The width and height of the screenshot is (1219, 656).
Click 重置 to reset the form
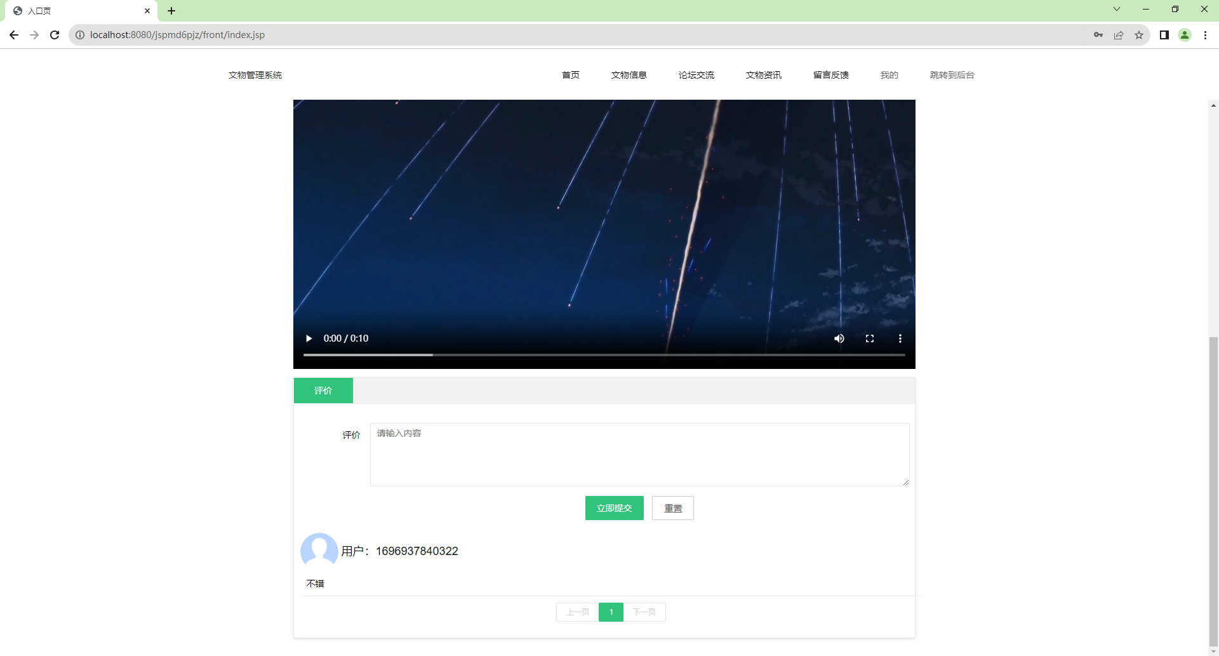coord(672,508)
